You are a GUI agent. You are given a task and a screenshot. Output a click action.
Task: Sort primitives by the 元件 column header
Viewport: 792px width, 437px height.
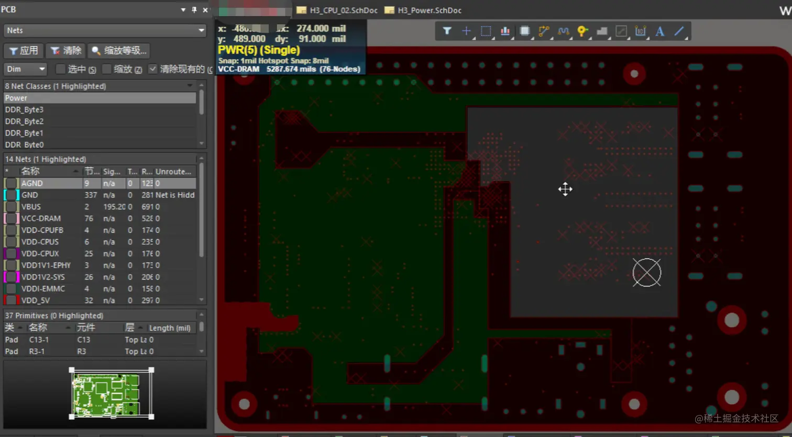98,328
